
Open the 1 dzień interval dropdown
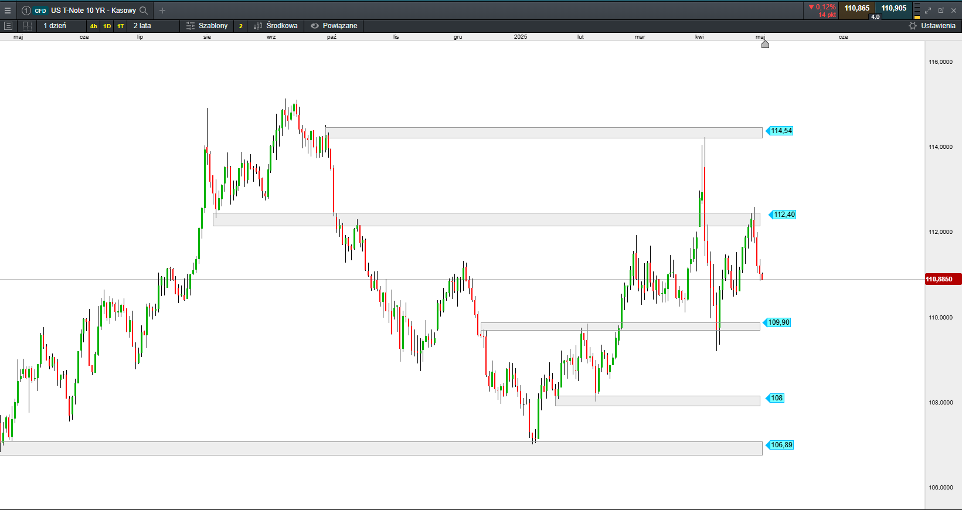(x=60, y=26)
